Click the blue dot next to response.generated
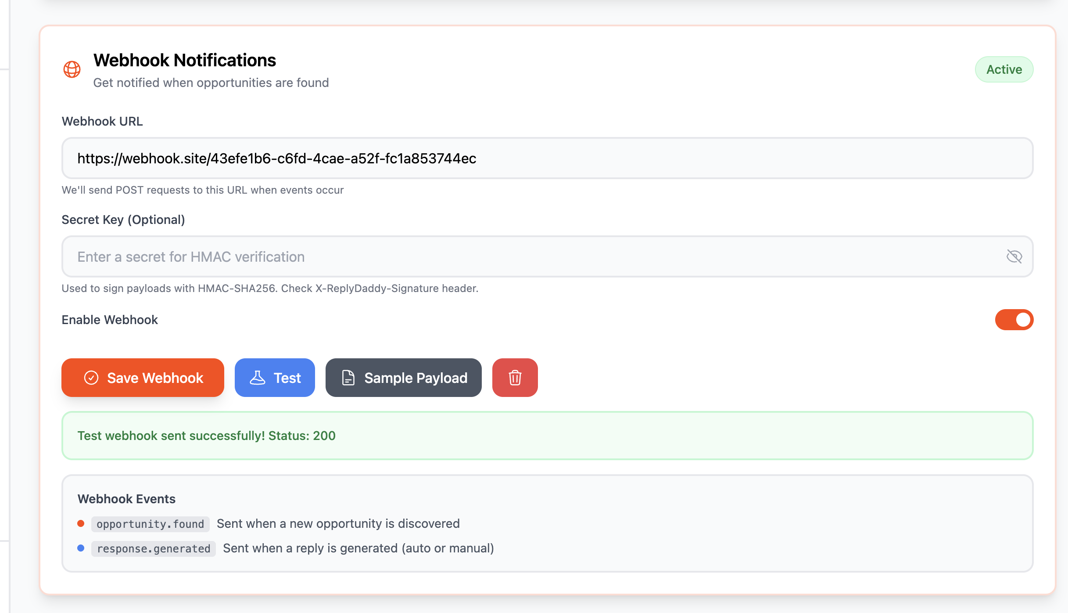 click(x=81, y=548)
